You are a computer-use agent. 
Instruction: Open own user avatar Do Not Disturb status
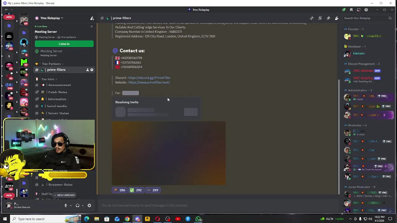tap(9, 205)
